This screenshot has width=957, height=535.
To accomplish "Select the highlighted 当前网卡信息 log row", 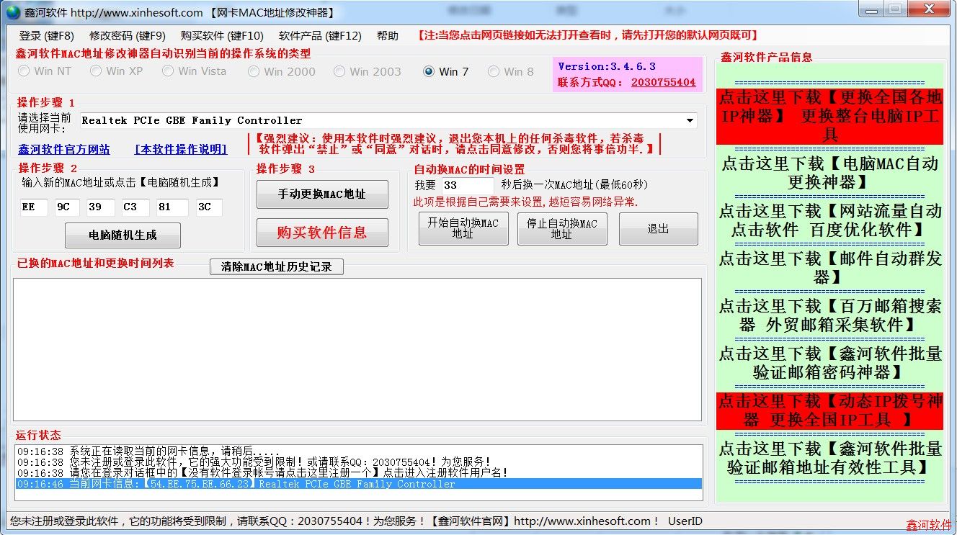I will click(359, 484).
